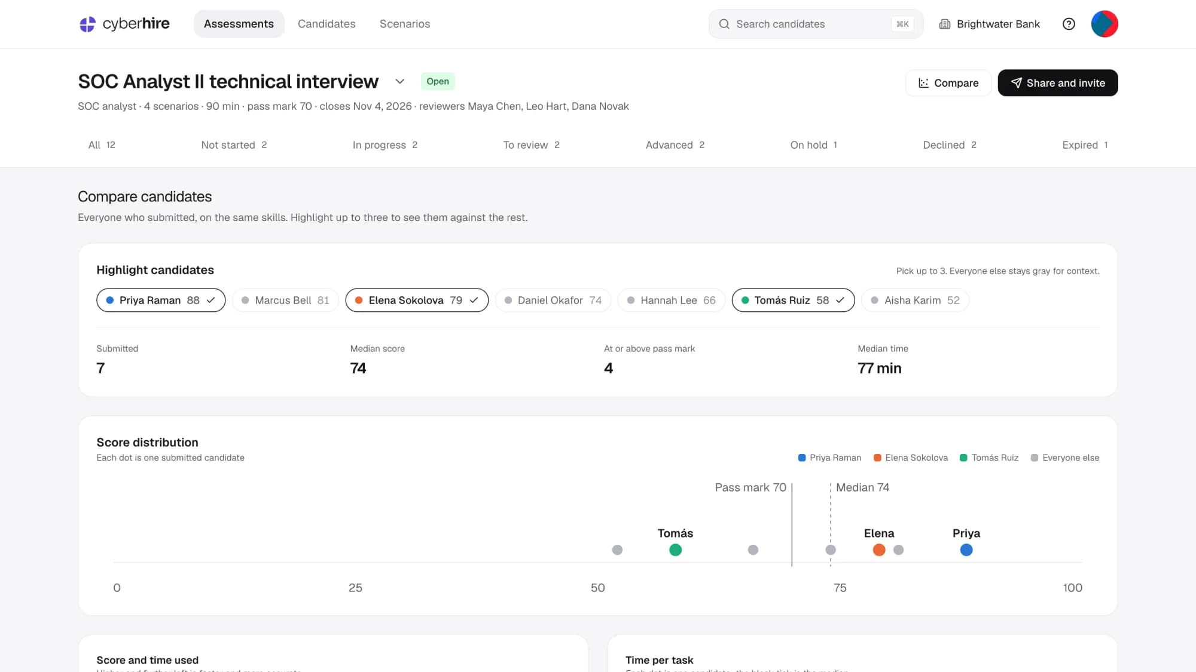Select the Not started filter tab

pos(234,145)
